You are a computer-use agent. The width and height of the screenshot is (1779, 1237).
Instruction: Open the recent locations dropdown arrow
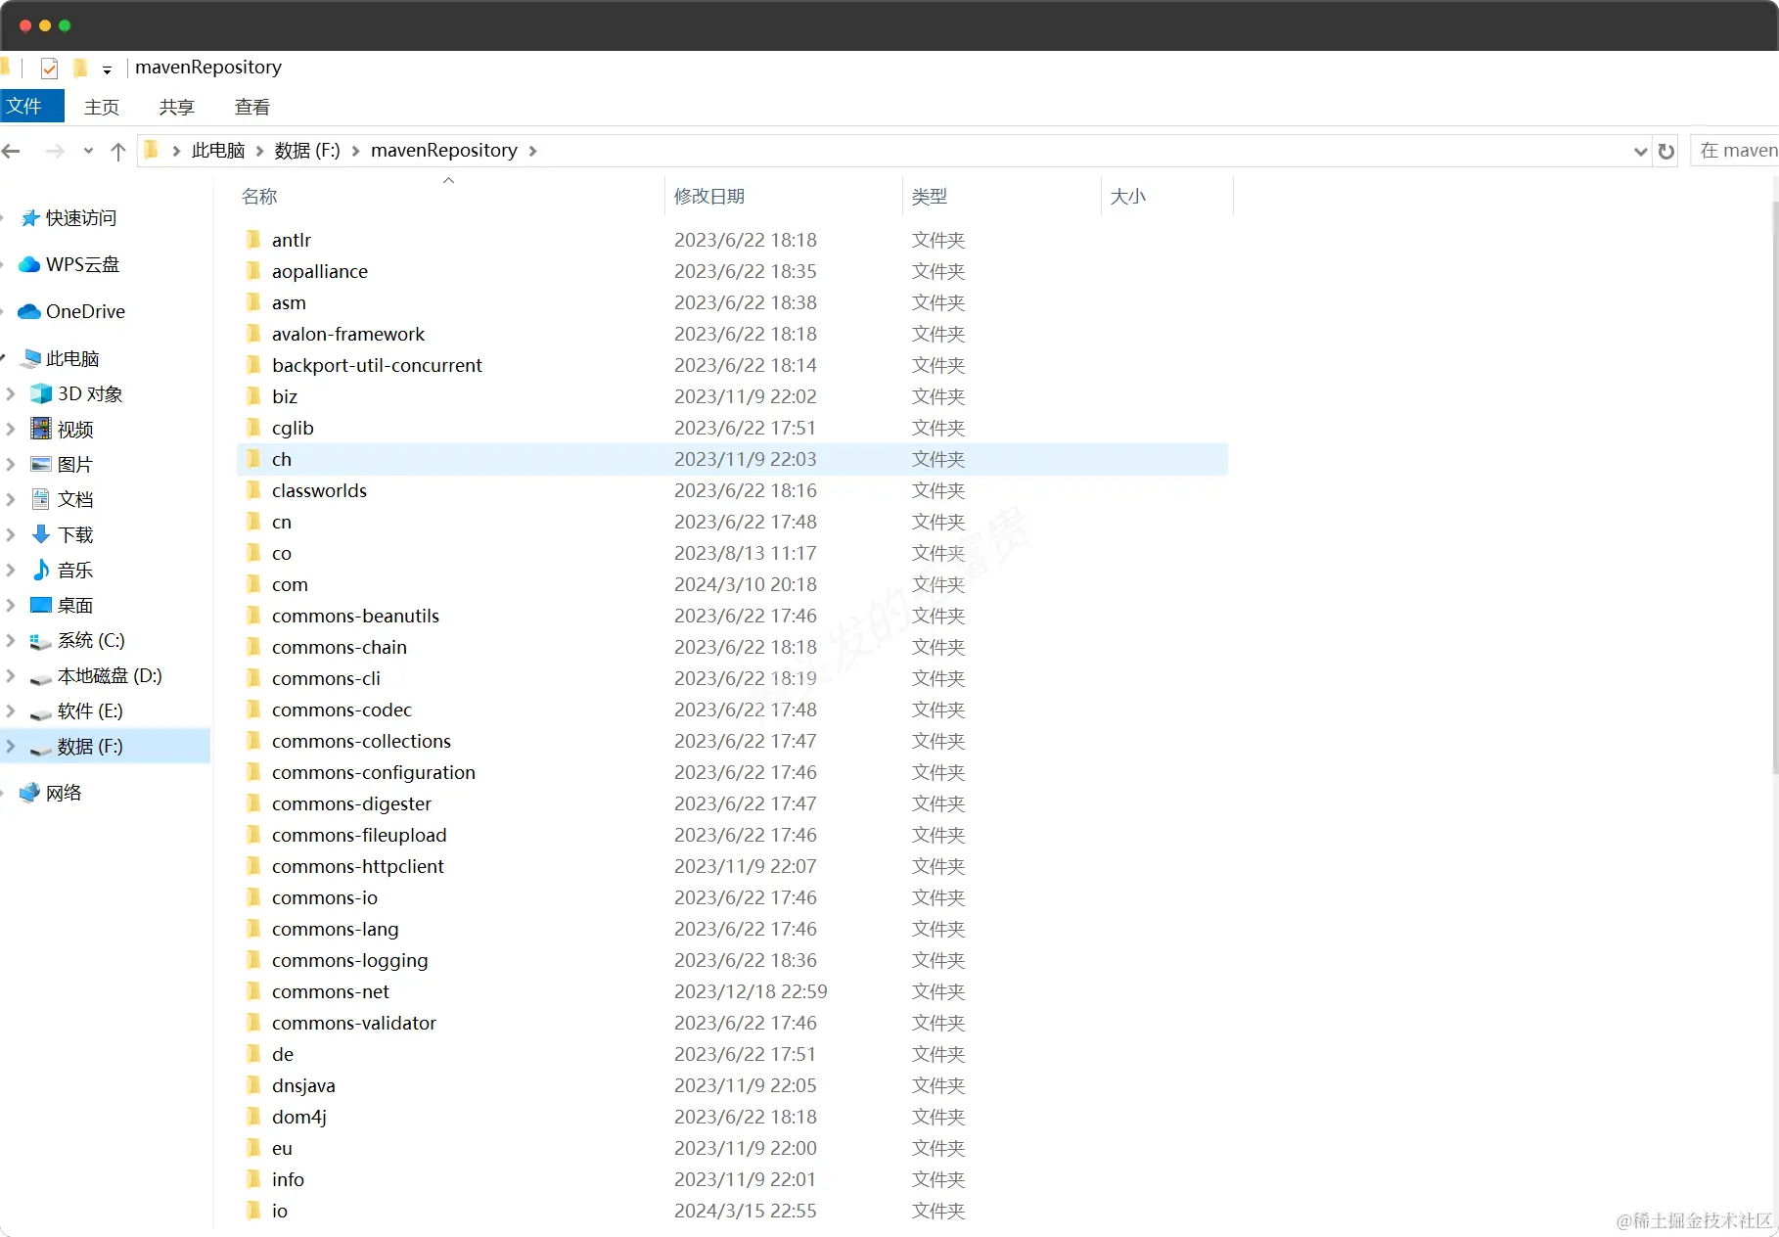88,151
